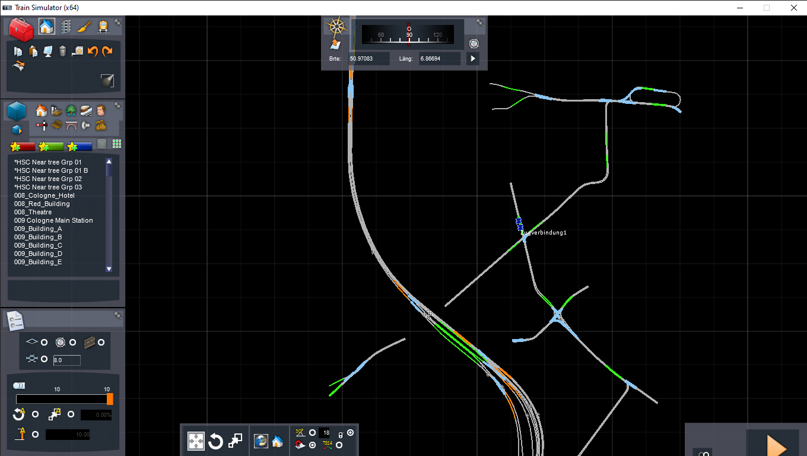The height and width of the screenshot is (456, 807).
Task: Toggle the magnet snap radio
Action: [312, 445]
